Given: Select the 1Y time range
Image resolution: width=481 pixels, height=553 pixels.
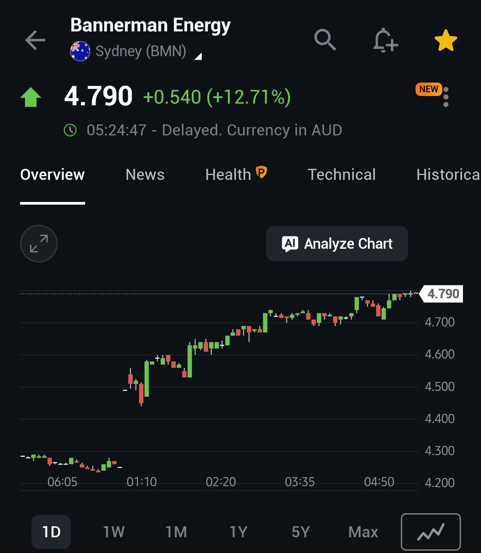Looking at the screenshot, I should point(238,532).
